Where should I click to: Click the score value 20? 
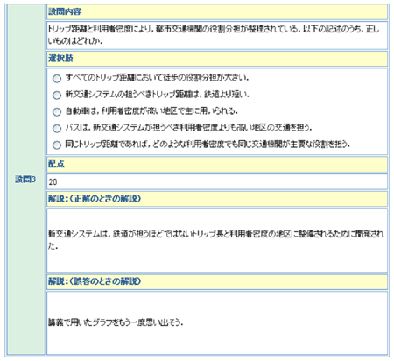point(53,182)
